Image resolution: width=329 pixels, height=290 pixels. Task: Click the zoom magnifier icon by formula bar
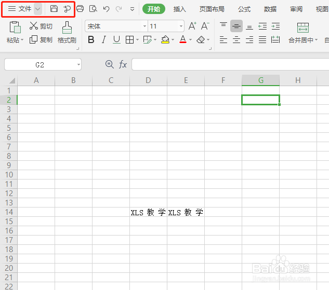[x=110, y=64]
